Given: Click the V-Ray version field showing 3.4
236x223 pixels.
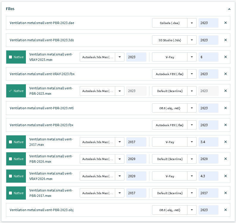Looking at the screenshot, I should [x=208, y=142].
